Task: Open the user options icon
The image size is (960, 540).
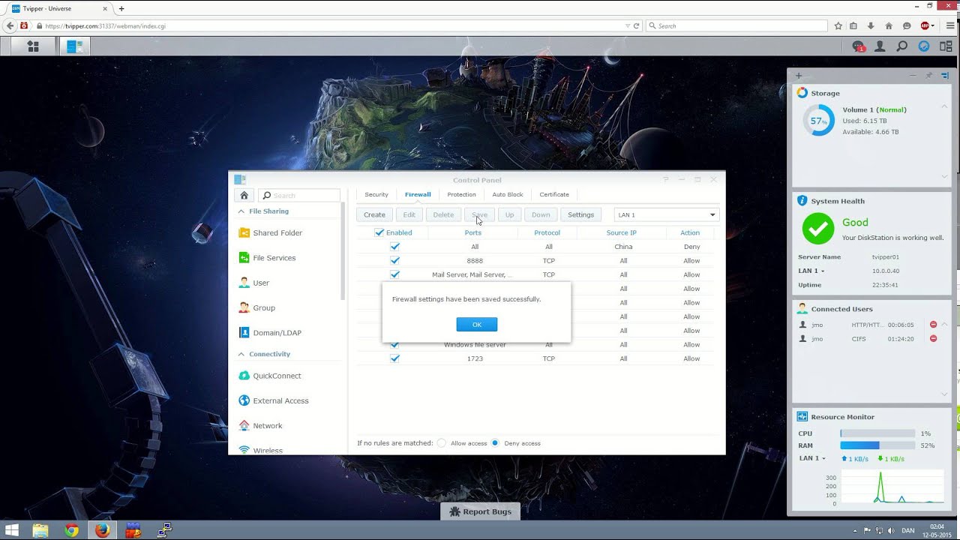Action: (x=880, y=46)
